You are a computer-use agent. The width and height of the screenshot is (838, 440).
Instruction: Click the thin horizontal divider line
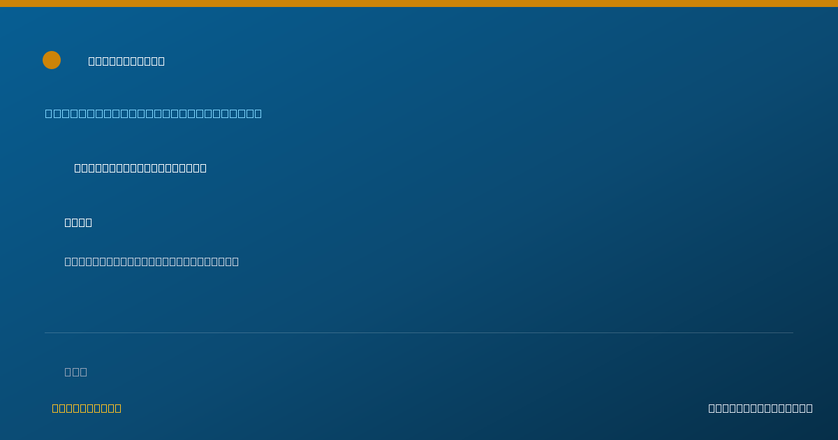419,332
